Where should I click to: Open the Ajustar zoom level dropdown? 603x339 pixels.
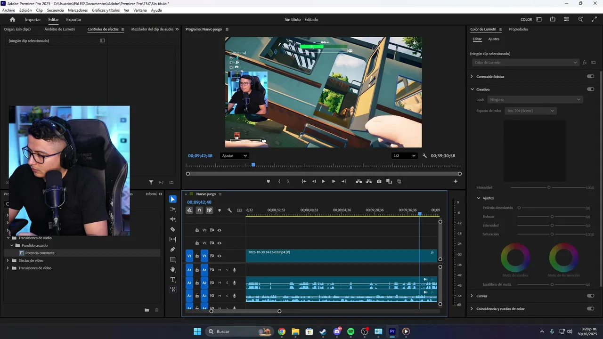click(234, 156)
